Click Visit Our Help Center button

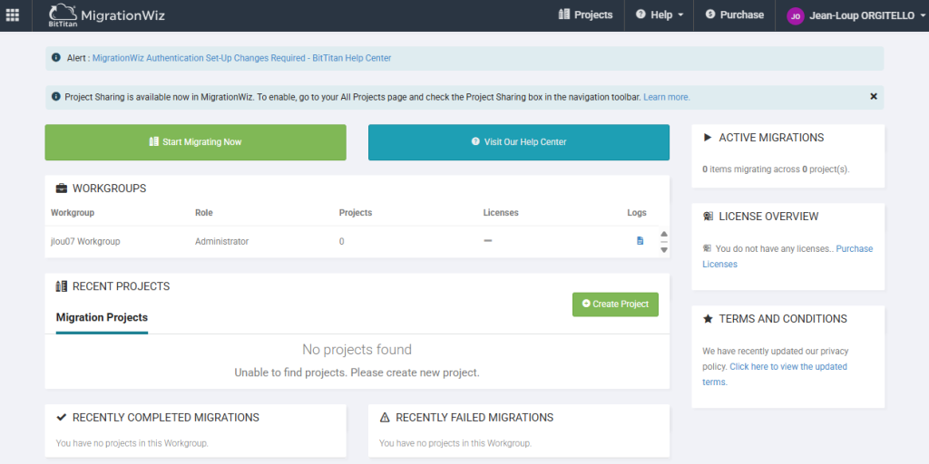pos(519,142)
